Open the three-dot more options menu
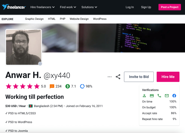Screen dimensions: 185x133 (110, 77)
